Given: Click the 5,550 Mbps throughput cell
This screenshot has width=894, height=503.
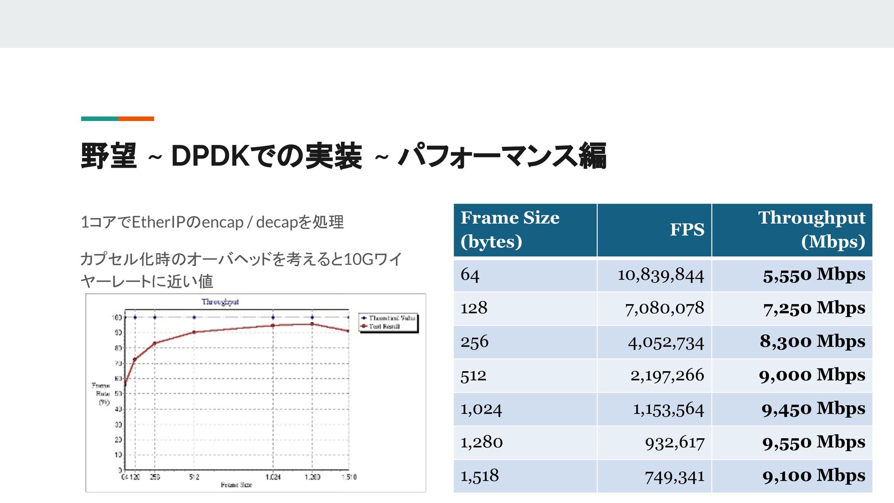Looking at the screenshot, I should (813, 275).
